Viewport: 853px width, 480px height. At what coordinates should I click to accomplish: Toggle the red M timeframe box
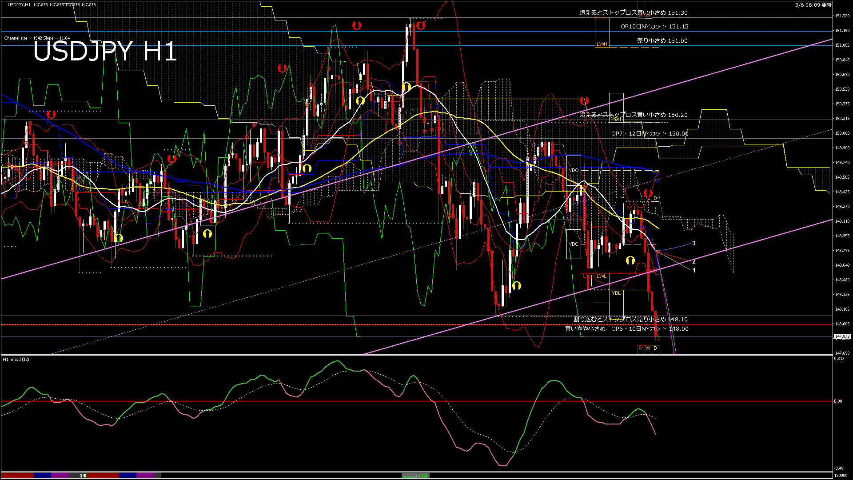pos(641,348)
